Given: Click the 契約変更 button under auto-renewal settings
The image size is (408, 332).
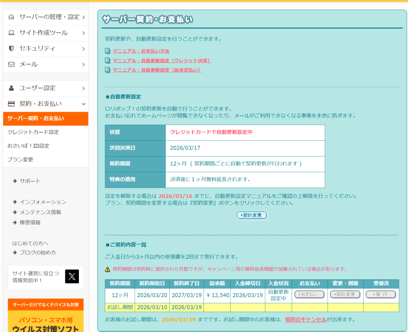Looking at the screenshot, I should (x=252, y=215).
